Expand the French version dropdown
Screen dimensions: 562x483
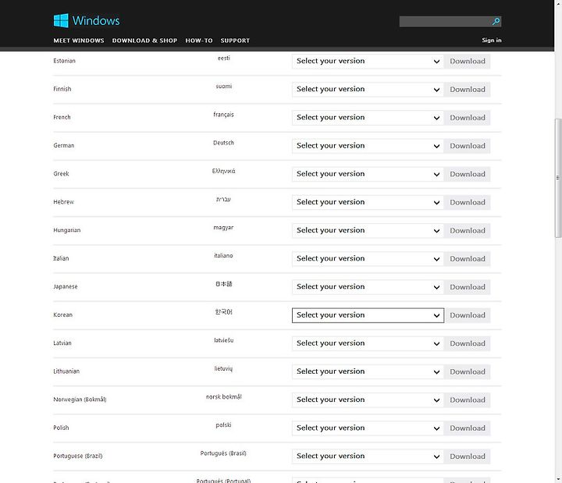click(368, 118)
